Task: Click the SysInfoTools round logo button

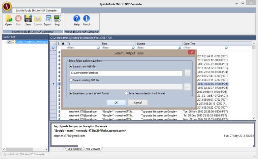Action: tap(7, 6)
